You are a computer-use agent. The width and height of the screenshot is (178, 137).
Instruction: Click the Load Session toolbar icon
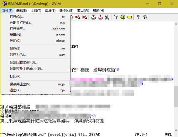94,17
